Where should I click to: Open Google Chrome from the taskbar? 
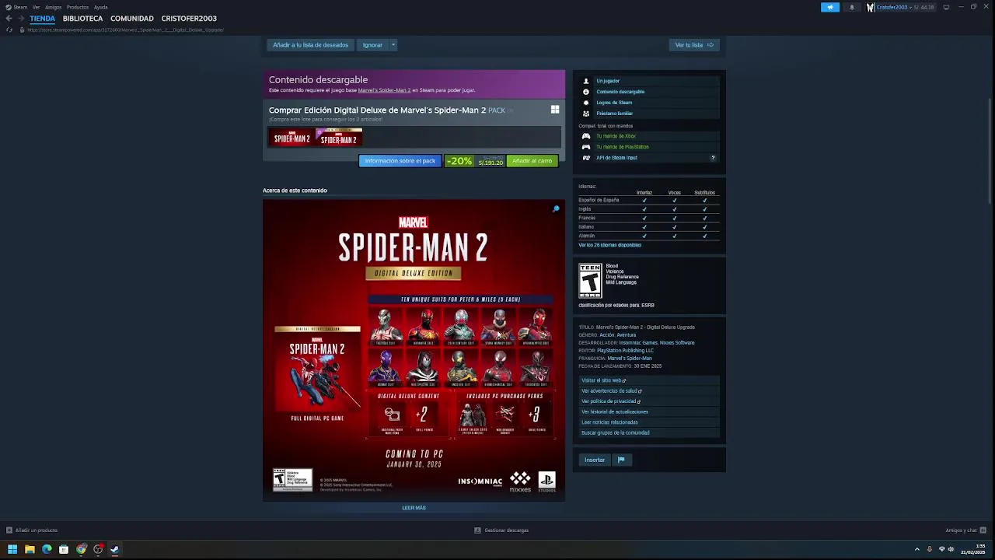pos(81,549)
